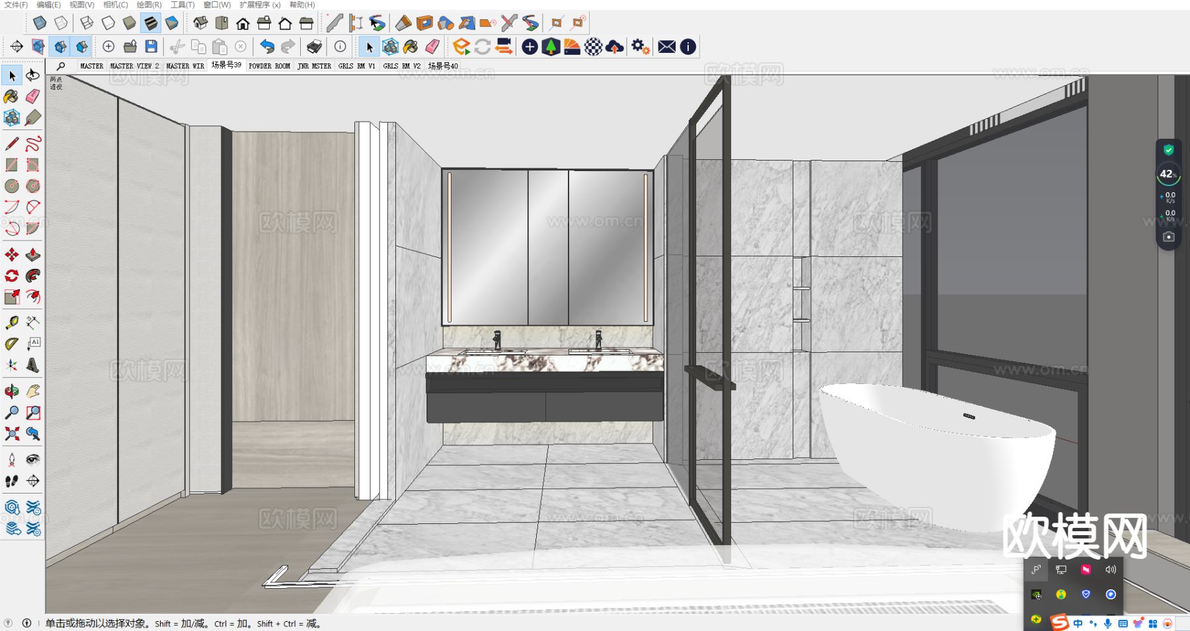Viewport: 1190px width, 631px height.
Task: Click the Print icon in toolbar
Action: (314, 46)
